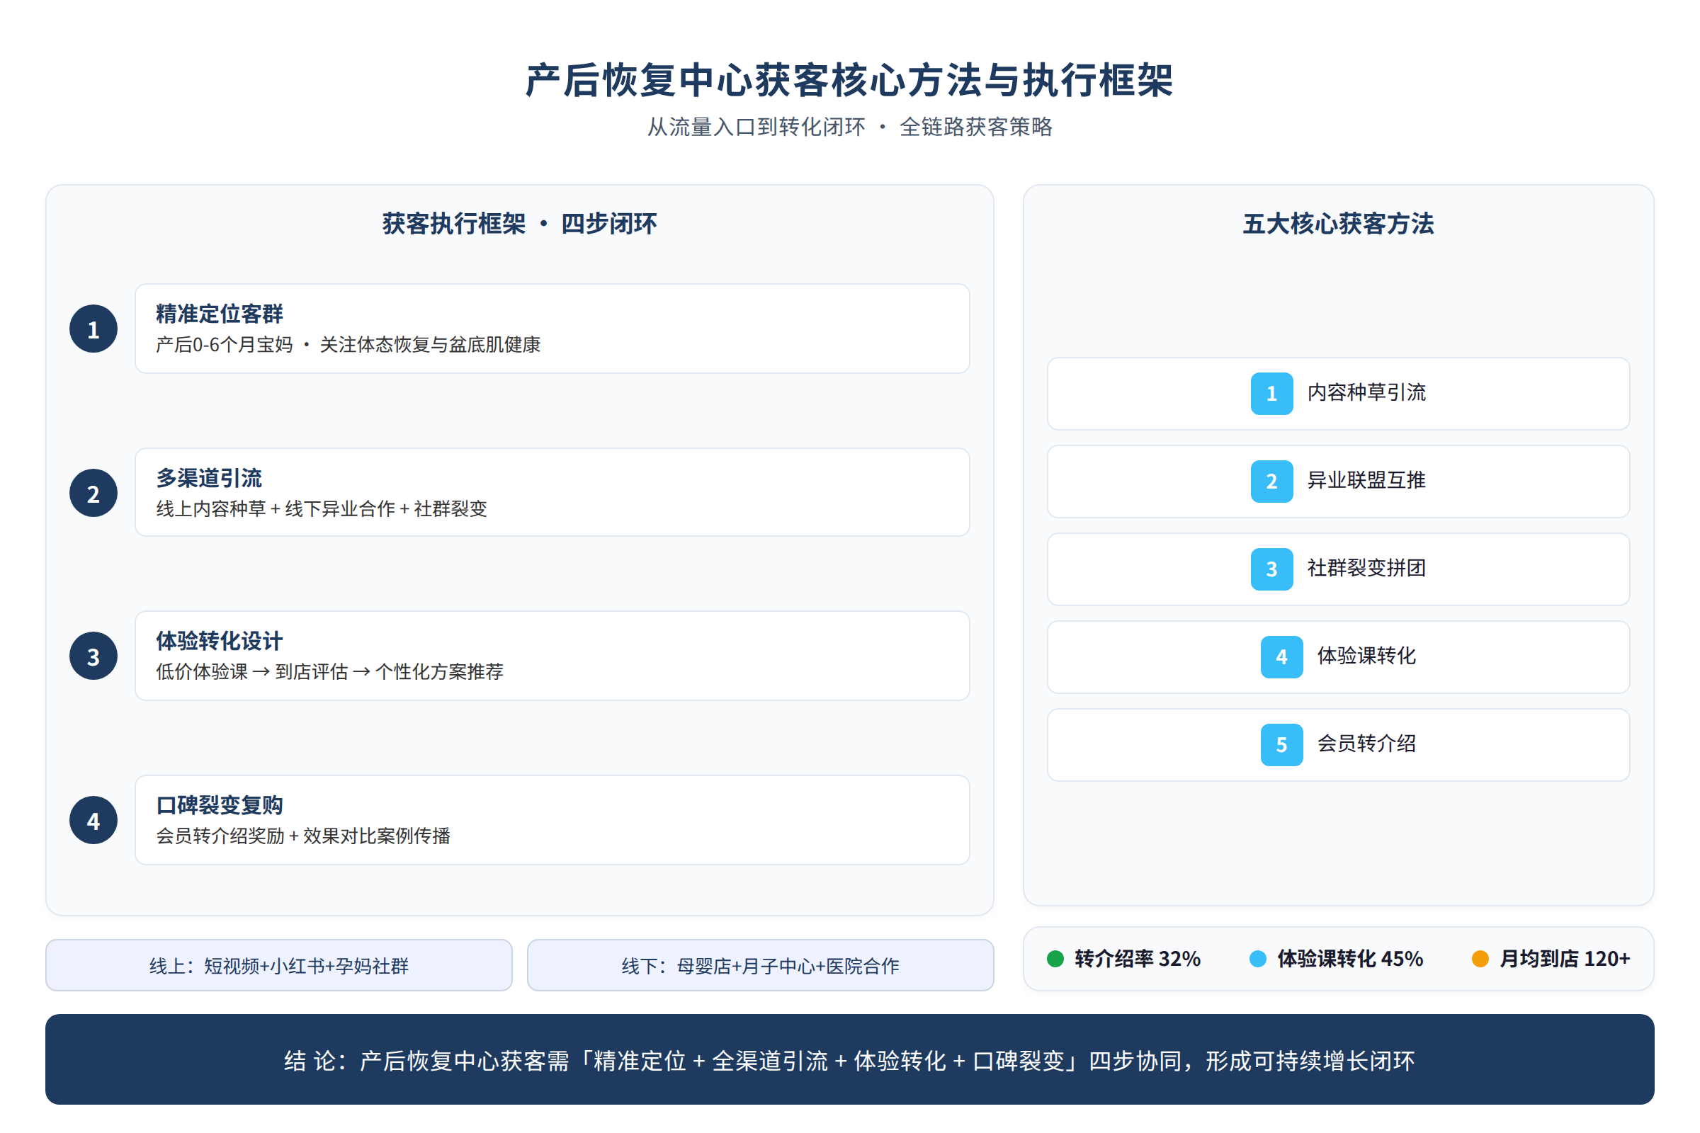
Task: Click the 精准定位客群 card heading
Action: click(220, 314)
